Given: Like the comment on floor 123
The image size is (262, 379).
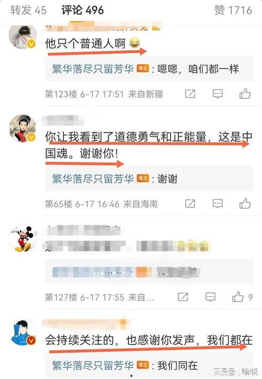Looking at the screenshot, I should pos(245,94).
